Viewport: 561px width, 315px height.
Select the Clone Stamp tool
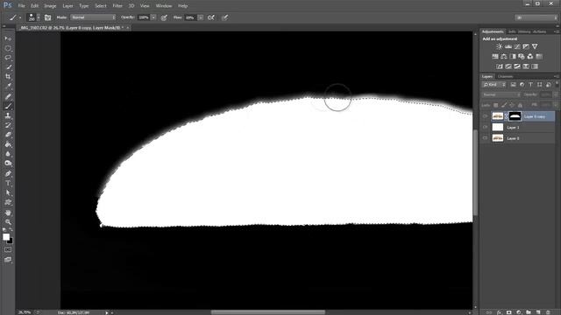click(x=8, y=115)
